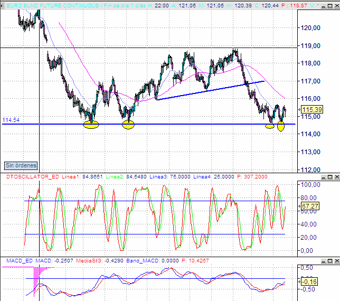The image size is (340, 301).
Task: Minimize the MACD_ED indicator panel
Action: pos(324,261)
